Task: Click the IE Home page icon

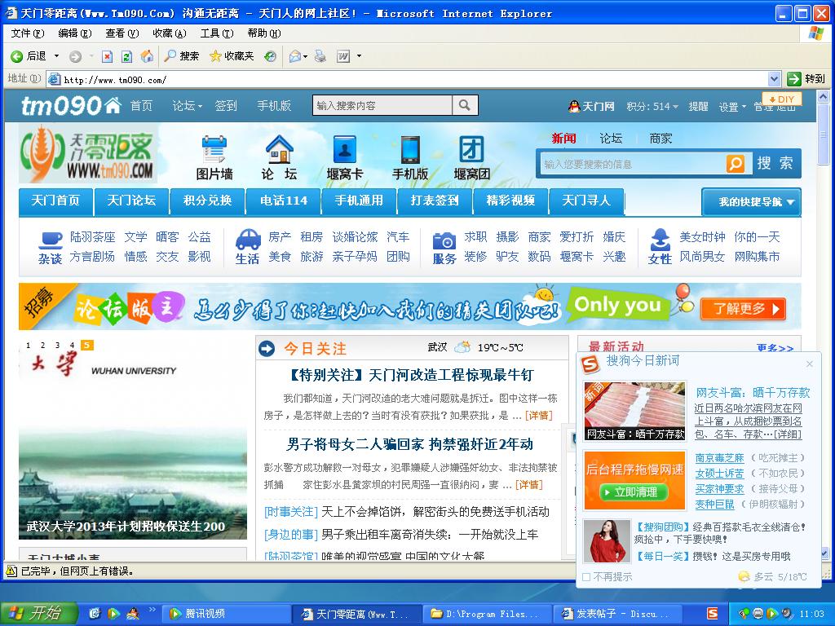Action: pos(147,56)
